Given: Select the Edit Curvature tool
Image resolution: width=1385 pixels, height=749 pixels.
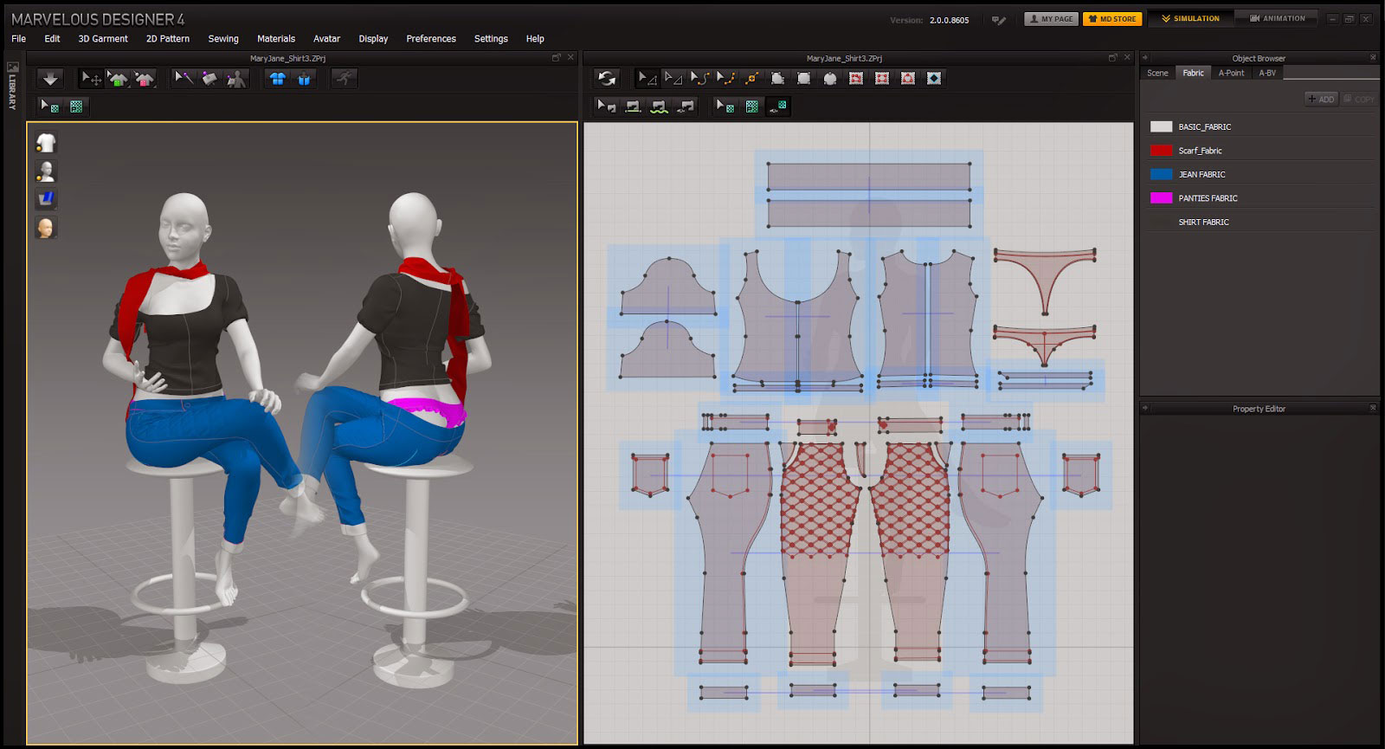Looking at the screenshot, I should point(700,79).
